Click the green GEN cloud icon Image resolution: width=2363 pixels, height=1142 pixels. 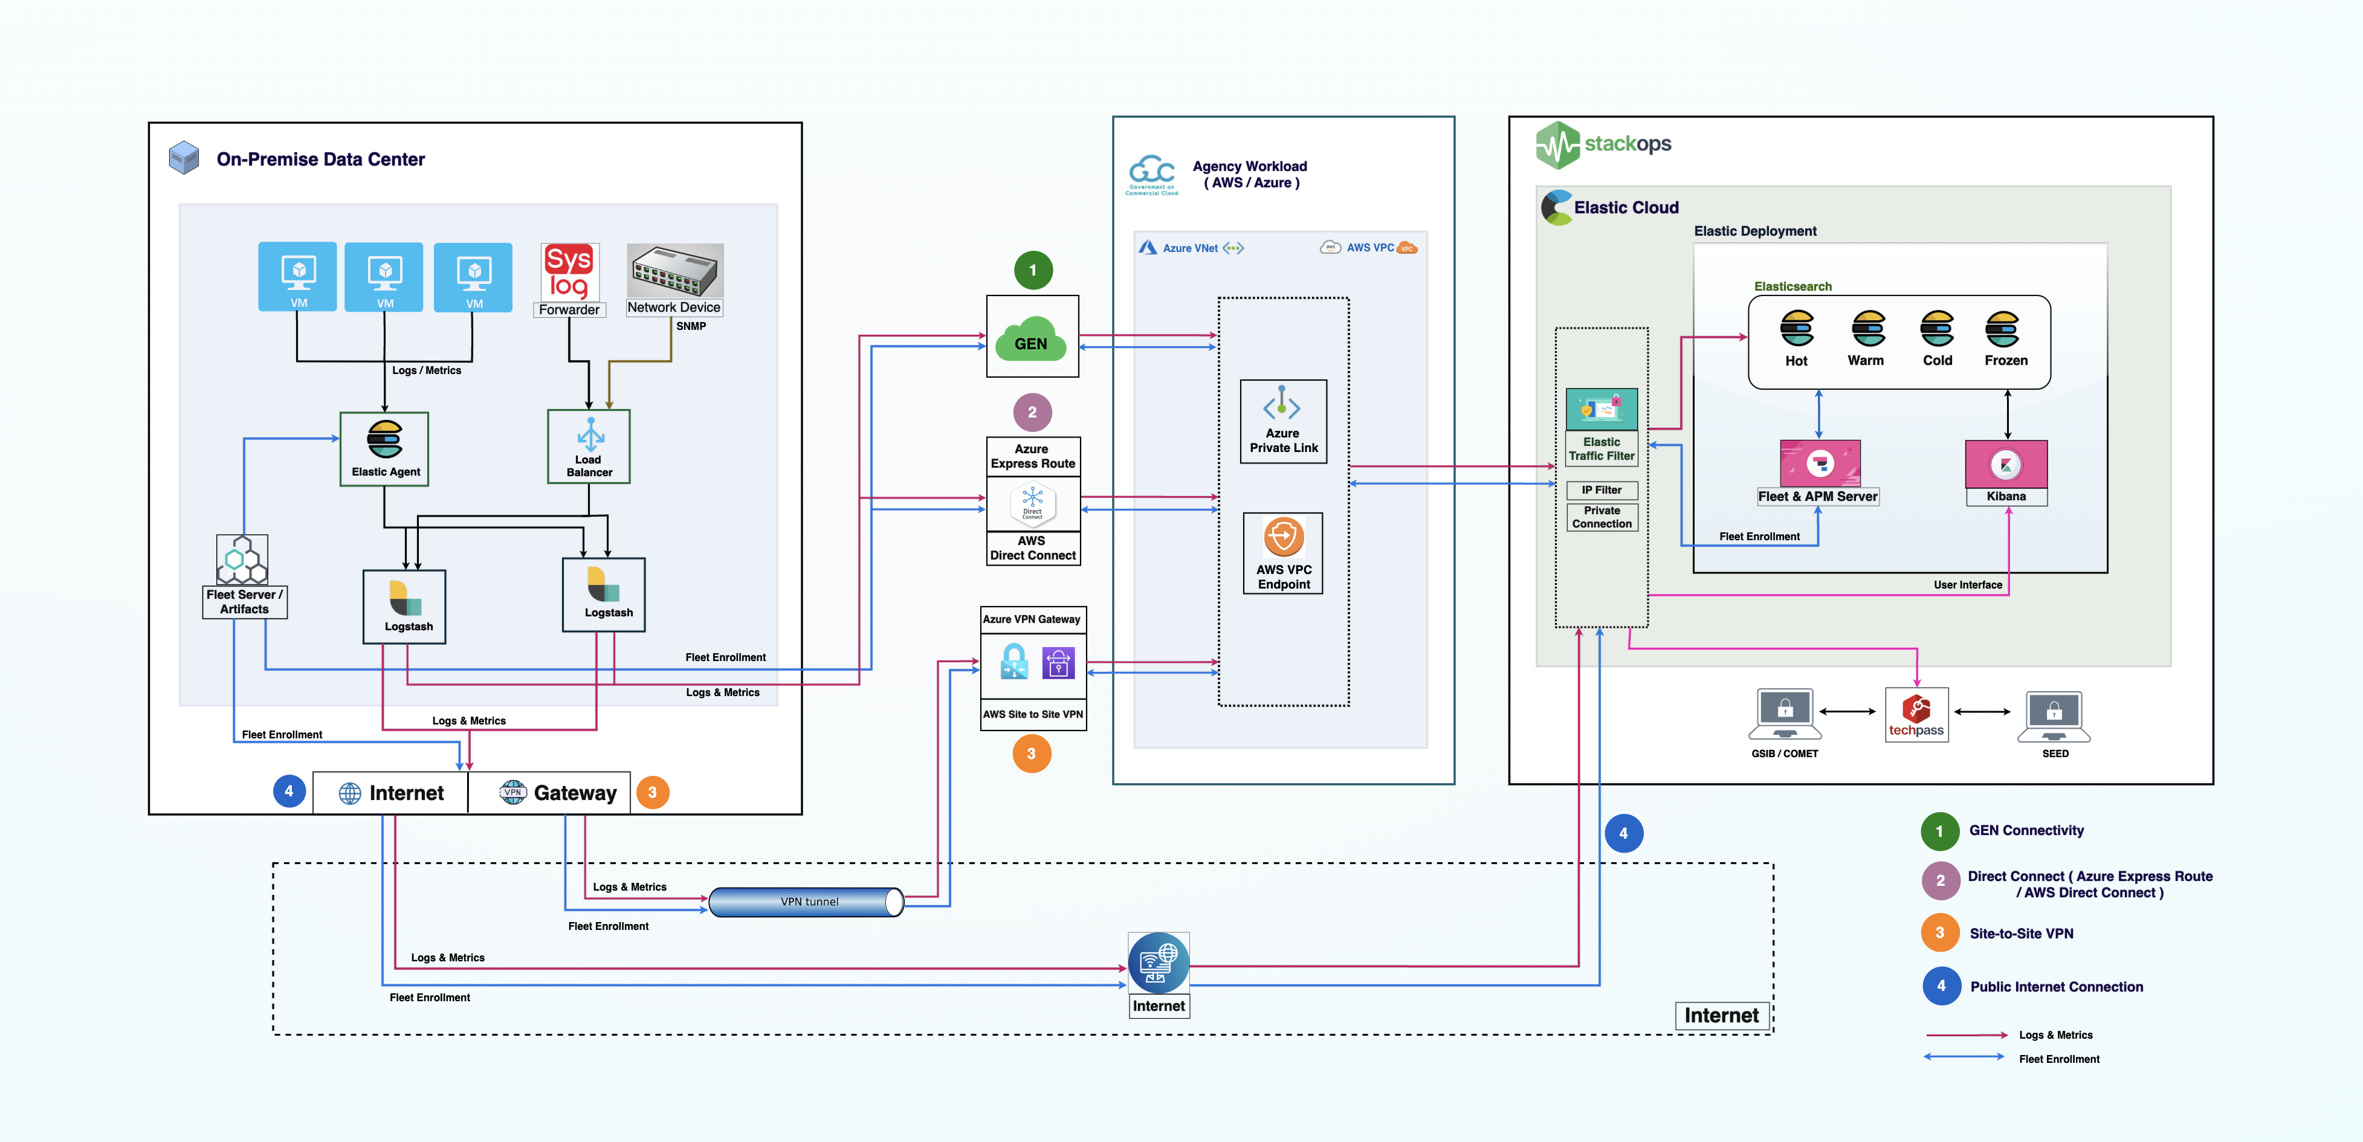tap(1031, 338)
